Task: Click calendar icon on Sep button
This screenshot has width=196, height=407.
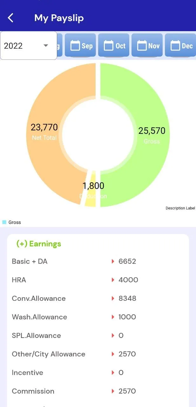Action: pos(75,45)
